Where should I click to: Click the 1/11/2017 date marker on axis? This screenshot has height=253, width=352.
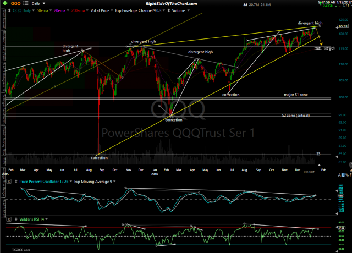pos(309,172)
